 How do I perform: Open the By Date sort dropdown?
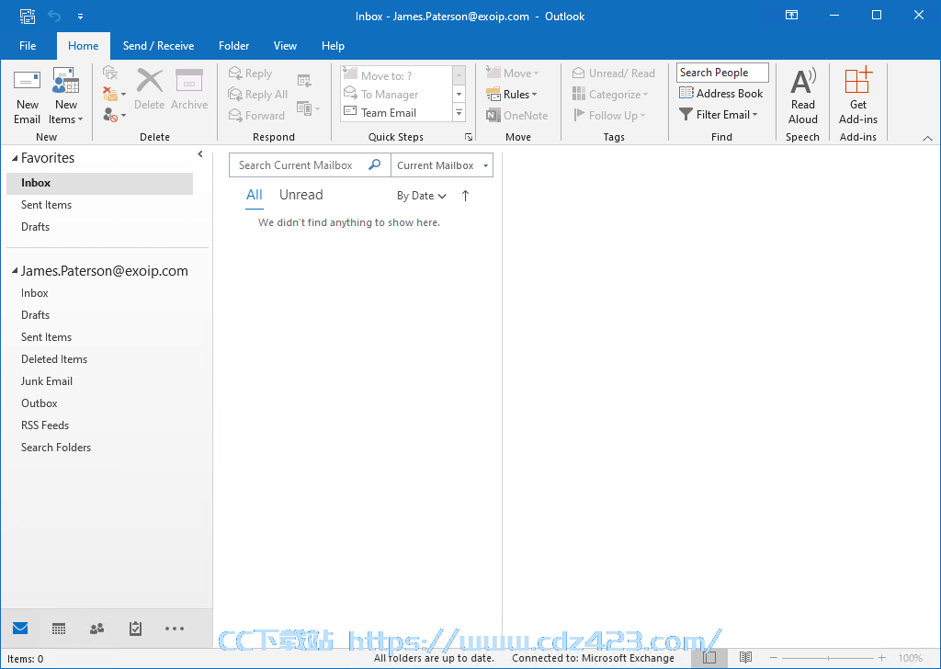(x=421, y=196)
